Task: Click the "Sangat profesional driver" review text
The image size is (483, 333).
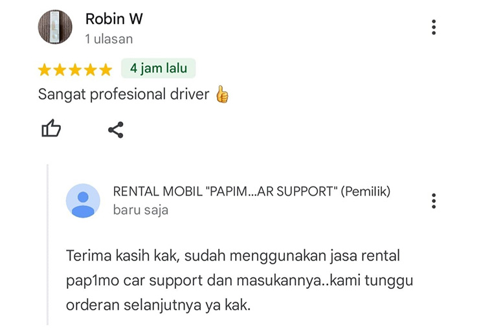Action: pyautogui.click(x=124, y=95)
